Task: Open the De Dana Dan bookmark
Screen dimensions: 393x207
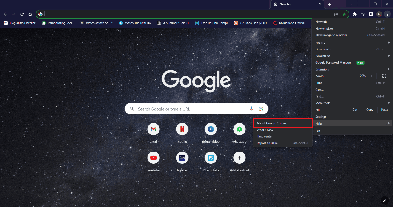Action: (x=251, y=23)
